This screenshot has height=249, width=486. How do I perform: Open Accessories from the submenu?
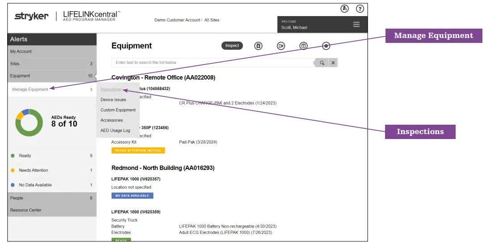(x=112, y=120)
